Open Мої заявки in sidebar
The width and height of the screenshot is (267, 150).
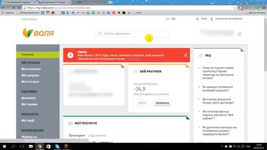29,104
